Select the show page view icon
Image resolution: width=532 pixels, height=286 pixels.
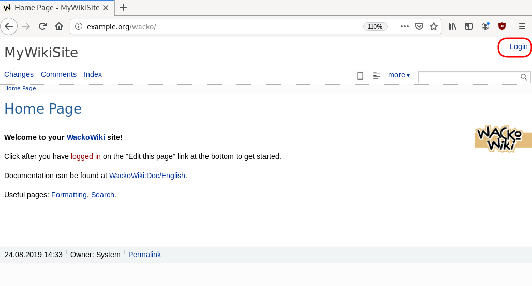[x=360, y=76]
